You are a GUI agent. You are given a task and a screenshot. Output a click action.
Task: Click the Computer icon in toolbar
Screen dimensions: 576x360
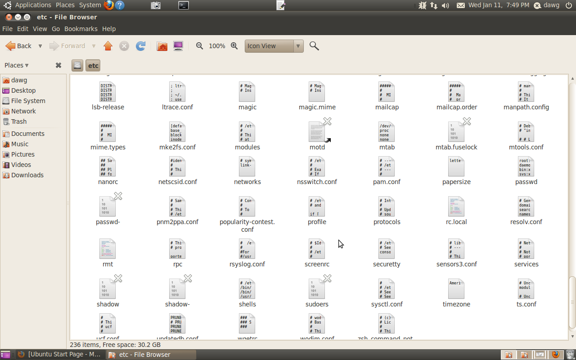tap(178, 46)
